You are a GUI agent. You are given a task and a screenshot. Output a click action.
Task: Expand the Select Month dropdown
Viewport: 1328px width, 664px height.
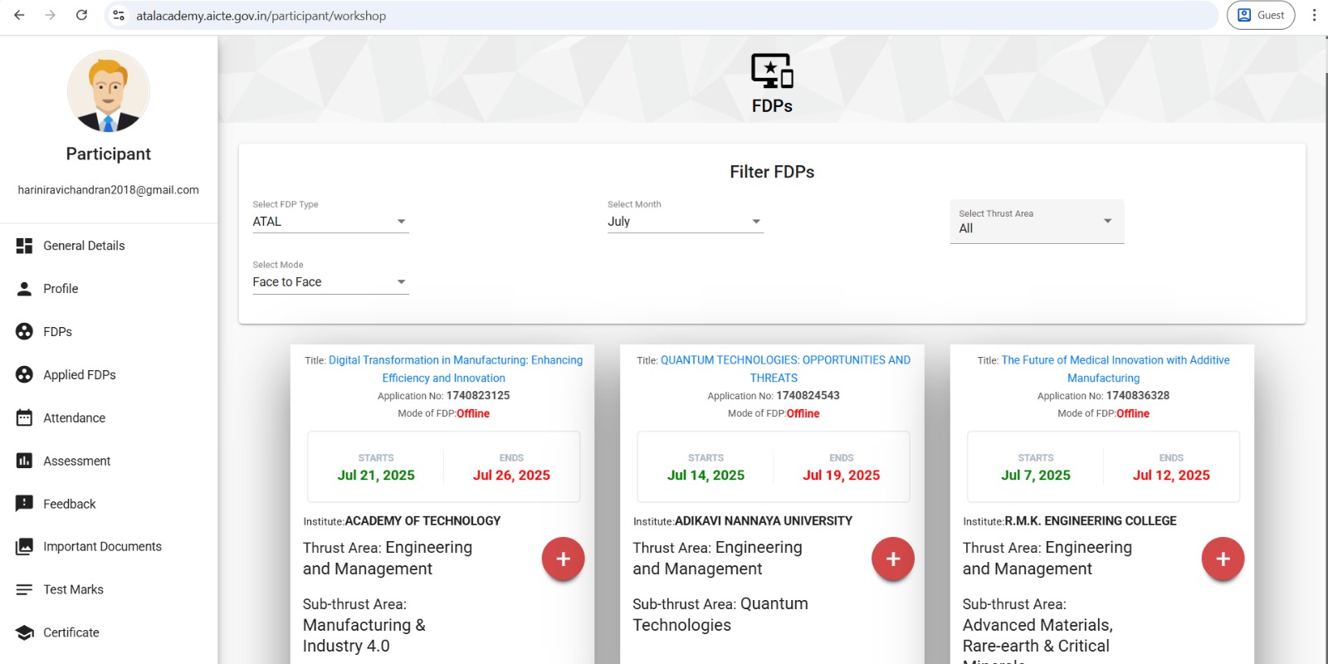tap(685, 222)
